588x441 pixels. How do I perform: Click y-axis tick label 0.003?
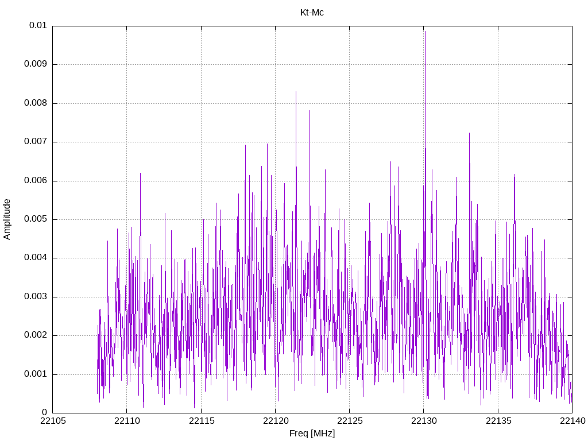coord(36,297)
